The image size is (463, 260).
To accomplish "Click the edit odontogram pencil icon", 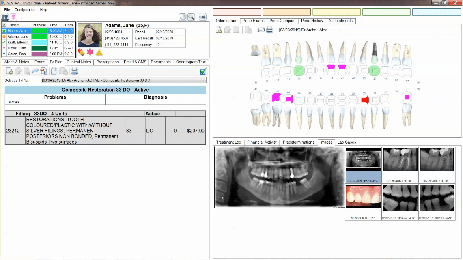I will point(227,30).
